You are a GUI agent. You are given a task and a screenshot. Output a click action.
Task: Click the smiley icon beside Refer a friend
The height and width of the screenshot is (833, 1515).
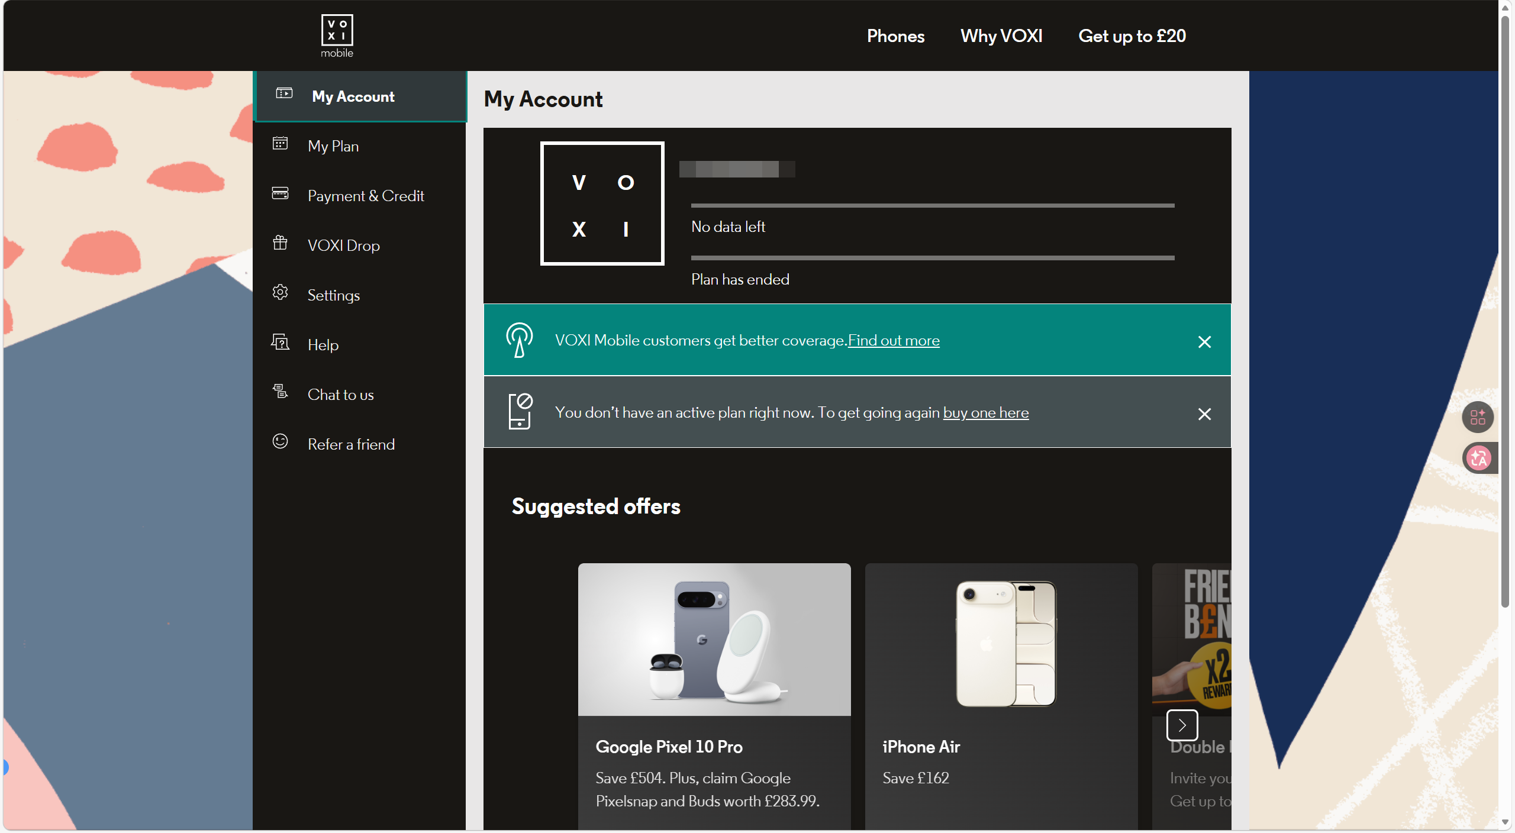[x=280, y=441]
